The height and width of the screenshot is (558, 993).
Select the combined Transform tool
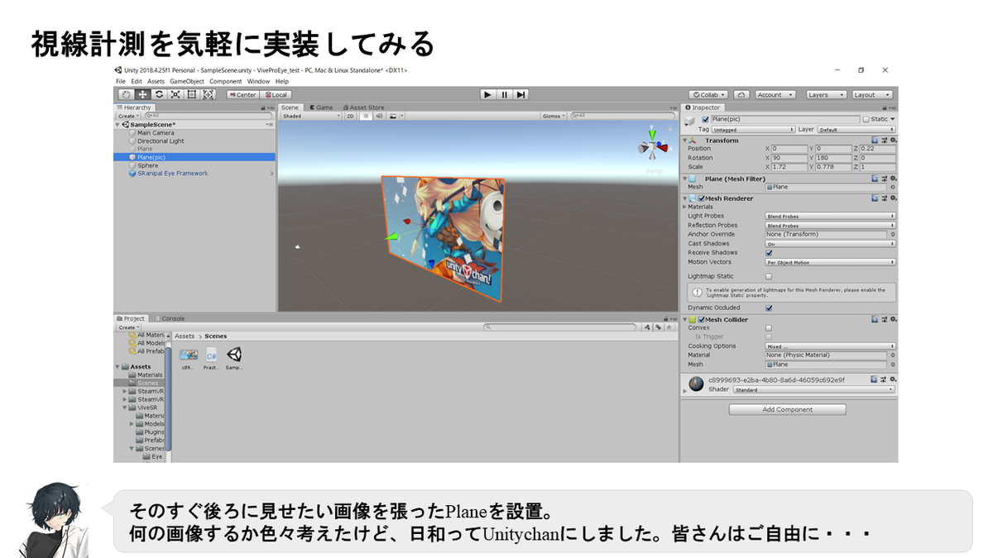coord(208,94)
